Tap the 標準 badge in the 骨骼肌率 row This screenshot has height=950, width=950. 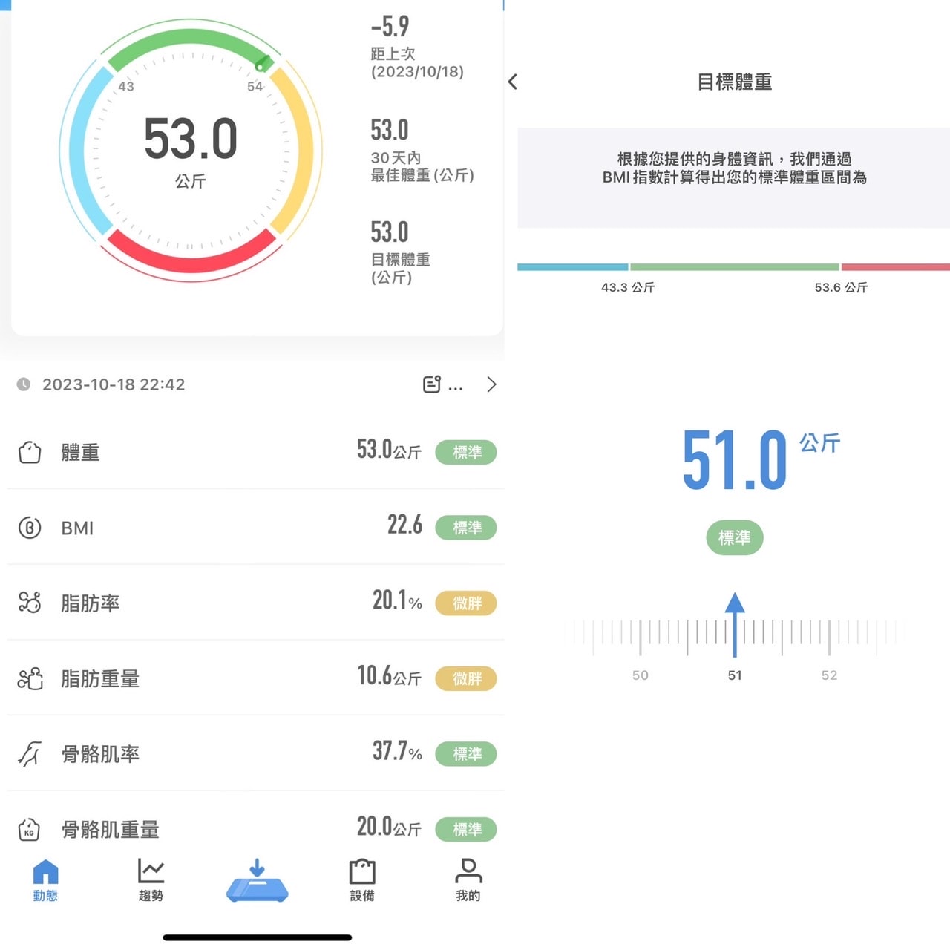[466, 754]
